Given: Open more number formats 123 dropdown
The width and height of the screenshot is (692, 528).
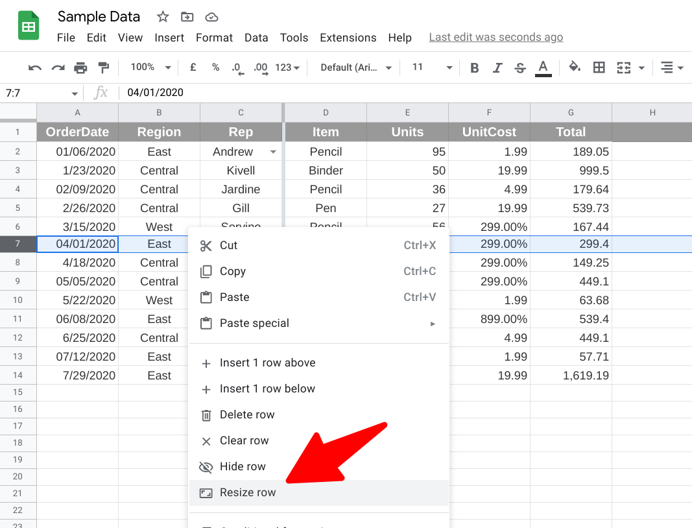Looking at the screenshot, I should click(x=287, y=67).
